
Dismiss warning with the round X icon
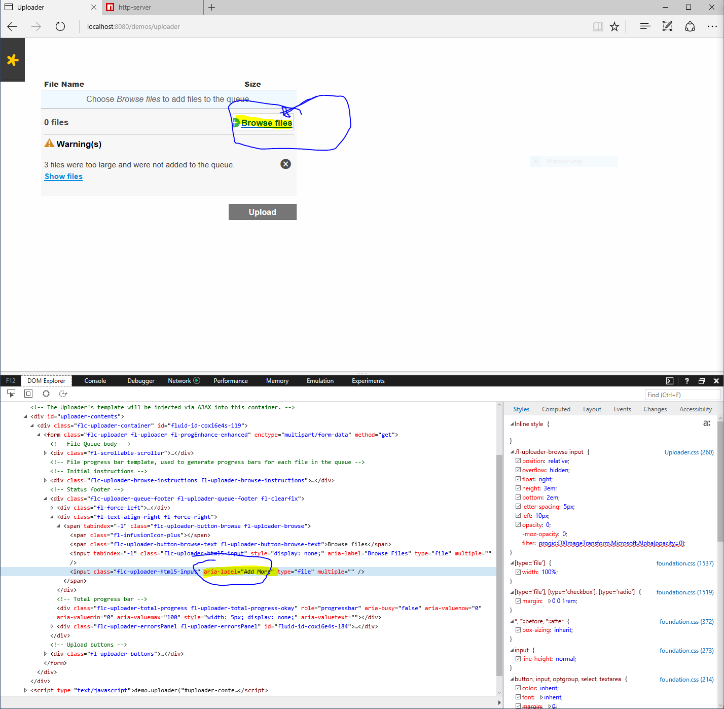pos(286,164)
